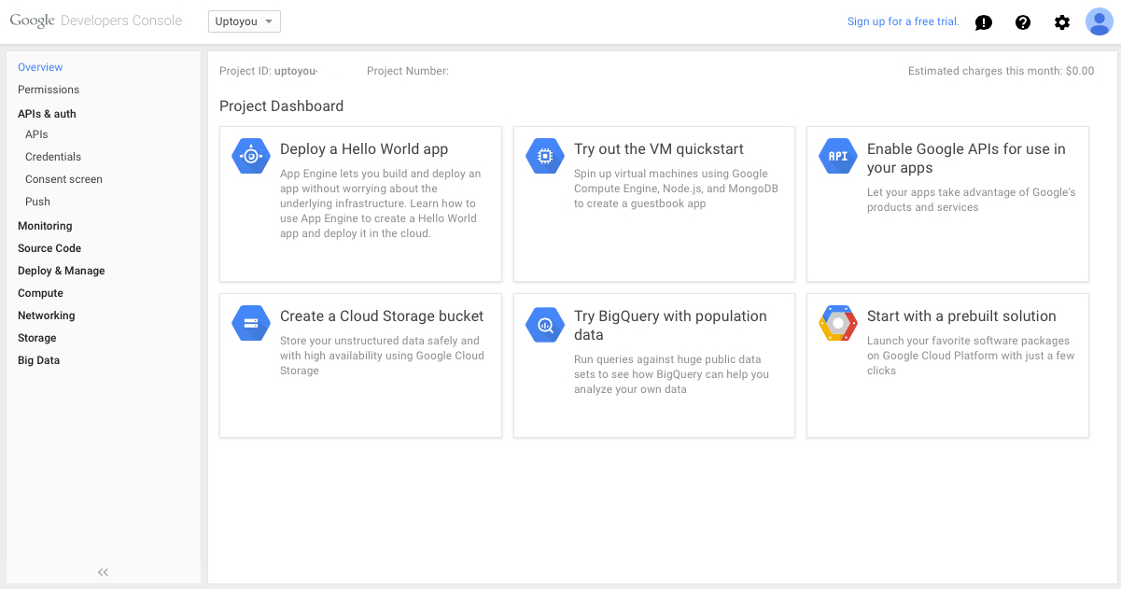1121x589 pixels.
Task: Expand the Storage section
Action: (37, 338)
